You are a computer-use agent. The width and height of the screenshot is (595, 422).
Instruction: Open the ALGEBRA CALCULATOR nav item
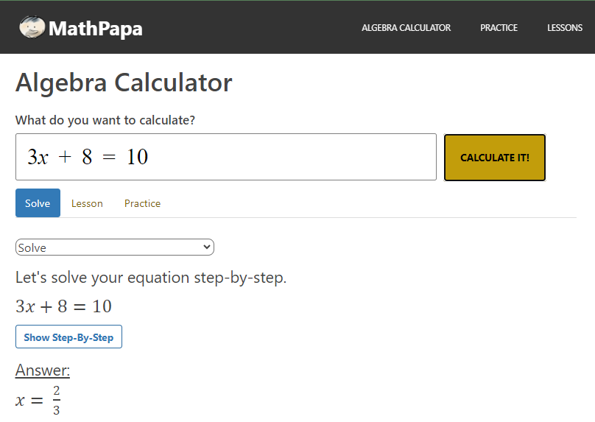[406, 28]
